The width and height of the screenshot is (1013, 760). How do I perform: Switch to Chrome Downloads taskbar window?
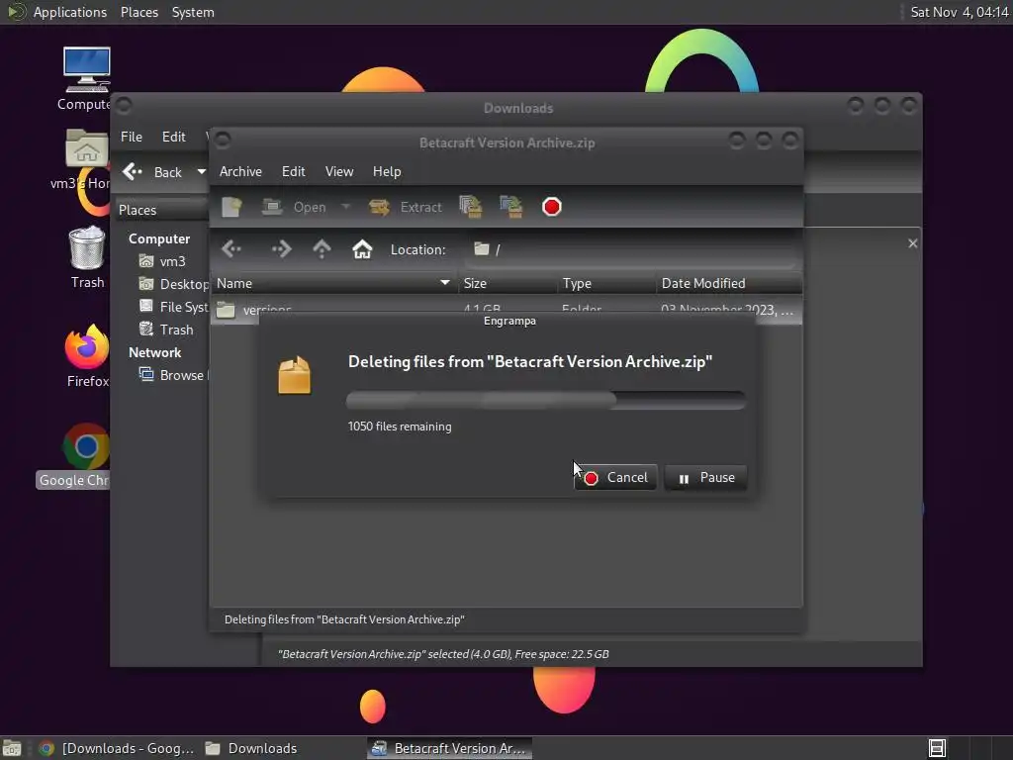point(117,748)
